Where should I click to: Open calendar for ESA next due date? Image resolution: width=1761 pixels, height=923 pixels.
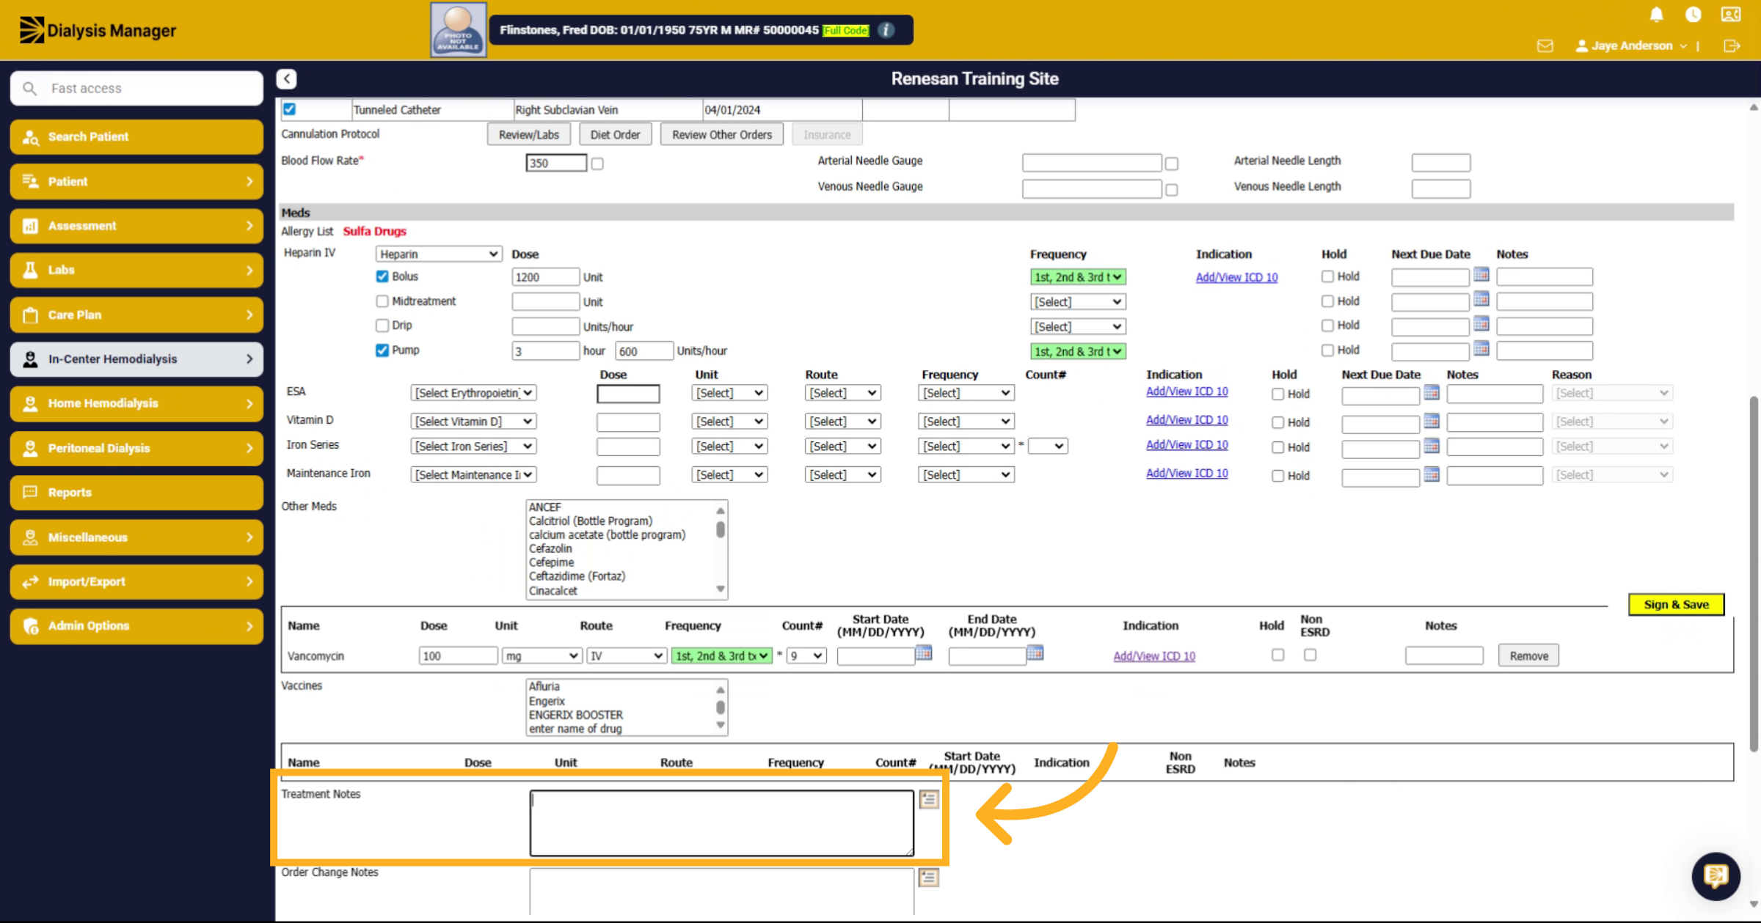click(x=1431, y=393)
